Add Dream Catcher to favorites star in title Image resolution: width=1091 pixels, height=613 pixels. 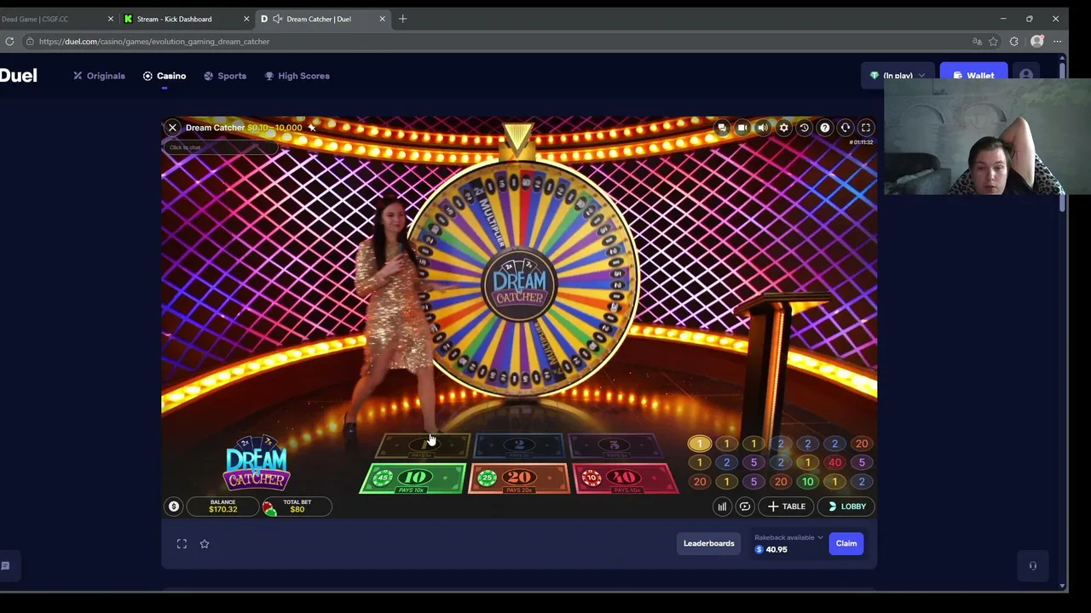[x=312, y=128]
